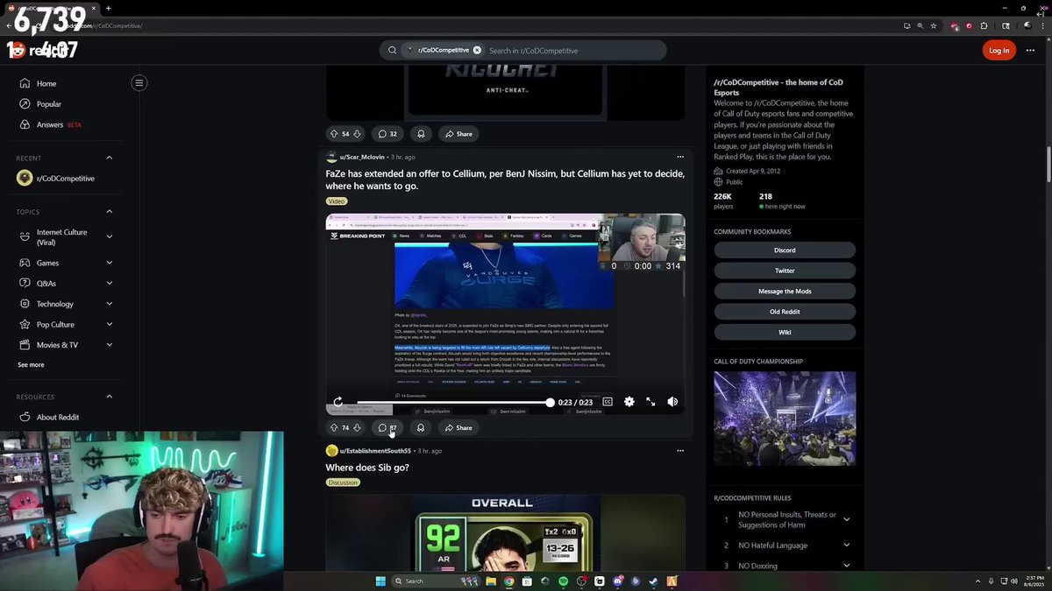Show more topics with See more
This screenshot has width=1052, height=591.
pyautogui.click(x=31, y=365)
